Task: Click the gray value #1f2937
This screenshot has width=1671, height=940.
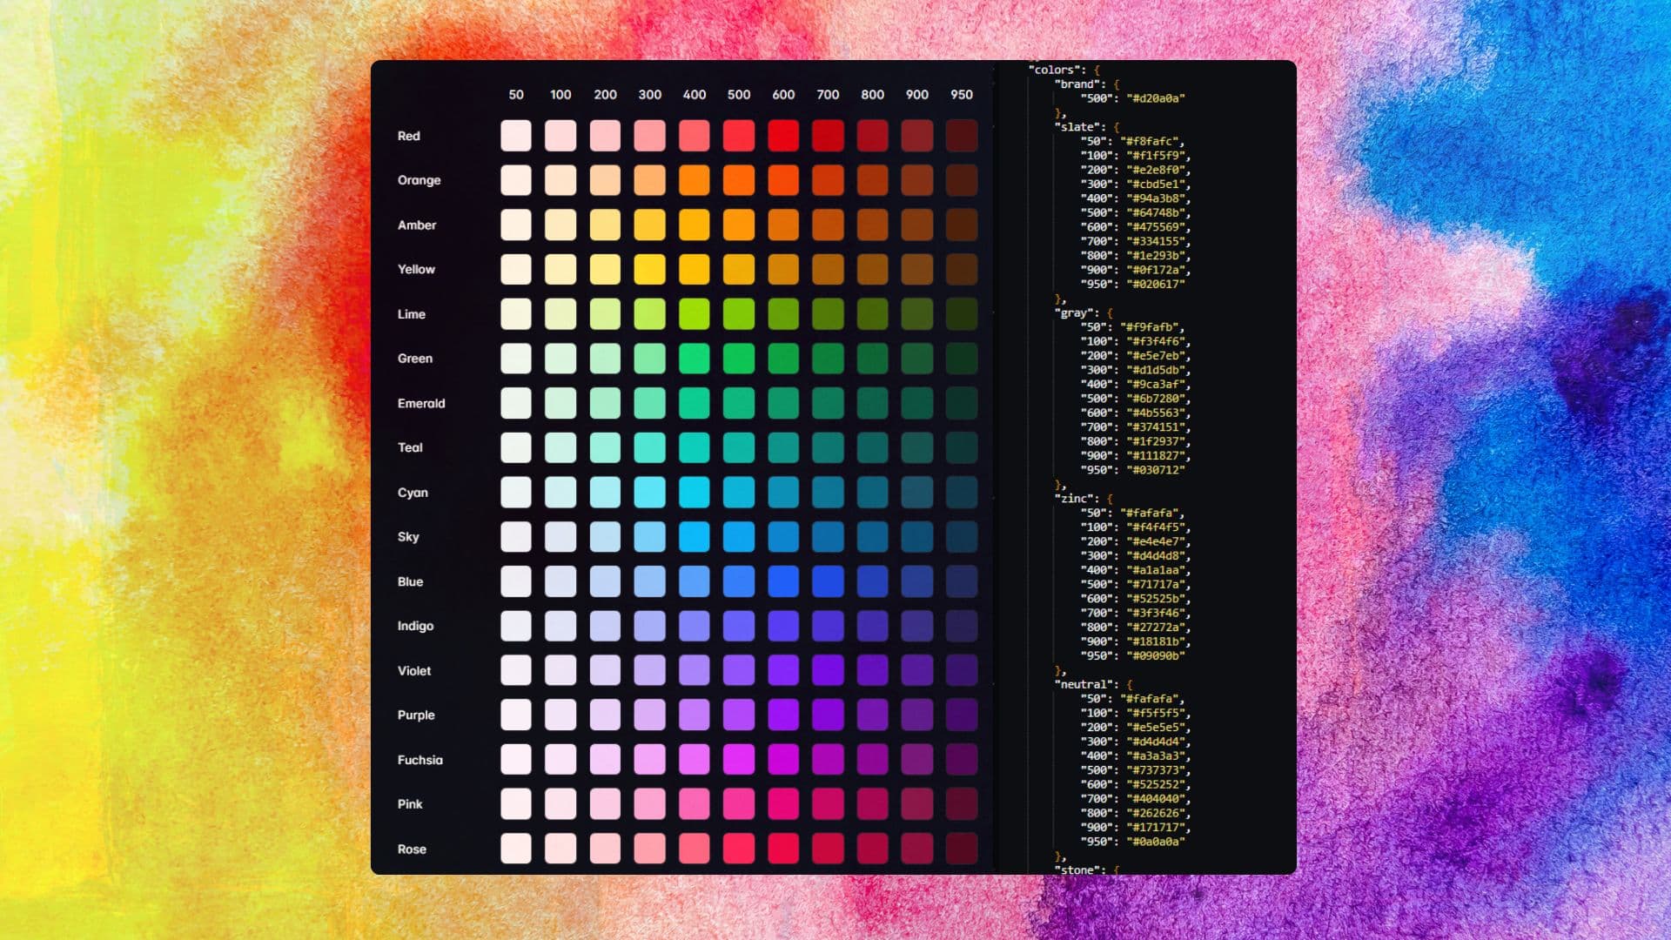Action: (x=1156, y=441)
